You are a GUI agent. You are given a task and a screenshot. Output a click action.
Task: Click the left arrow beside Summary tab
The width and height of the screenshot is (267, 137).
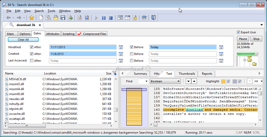click(x=122, y=73)
